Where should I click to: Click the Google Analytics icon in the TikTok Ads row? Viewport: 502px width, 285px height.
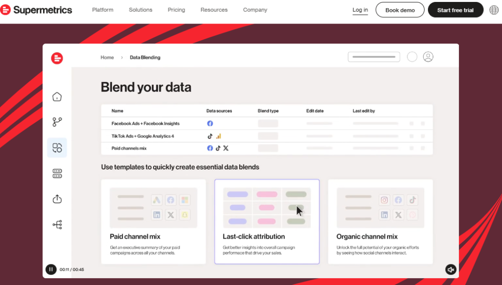[x=218, y=136]
